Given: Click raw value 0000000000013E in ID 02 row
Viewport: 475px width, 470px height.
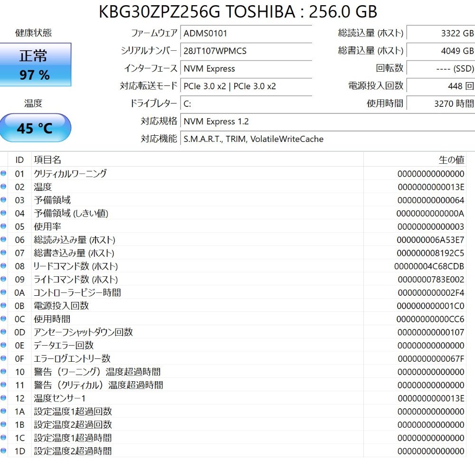Looking at the screenshot, I should pos(431,187).
